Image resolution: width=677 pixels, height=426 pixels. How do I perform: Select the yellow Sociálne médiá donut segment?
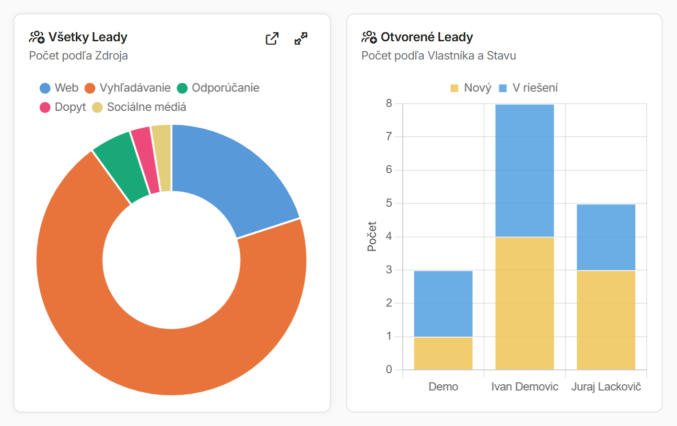(x=163, y=158)
